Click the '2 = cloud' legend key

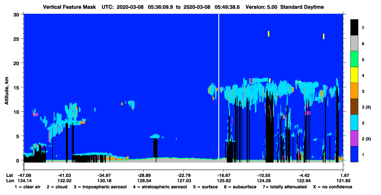[57, 187]
